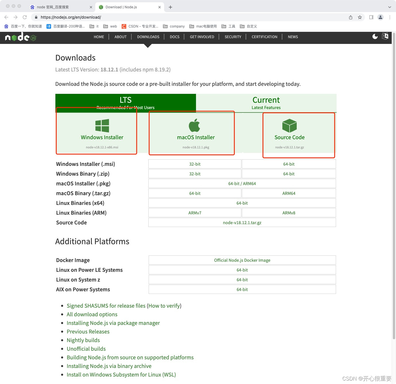Download Windows Installer (.msi) 64-bit
Image resolution: width=396 pixels, height=384 pixels.
(x=289, y=164)
